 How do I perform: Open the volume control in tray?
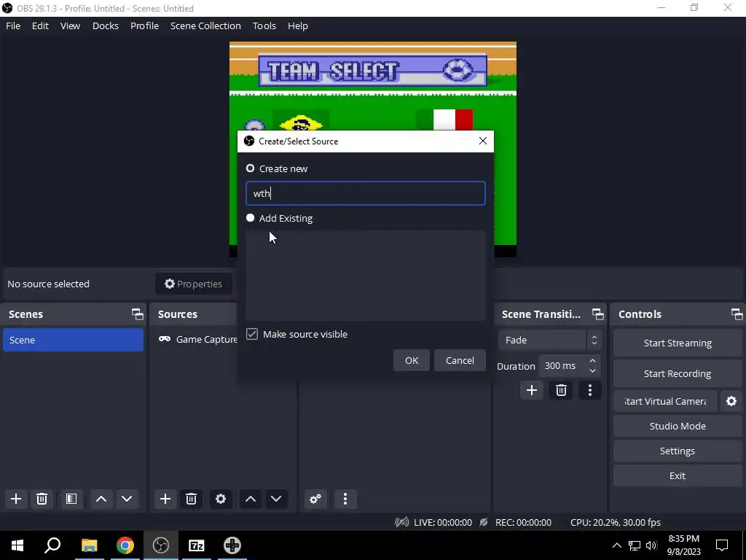651,545
